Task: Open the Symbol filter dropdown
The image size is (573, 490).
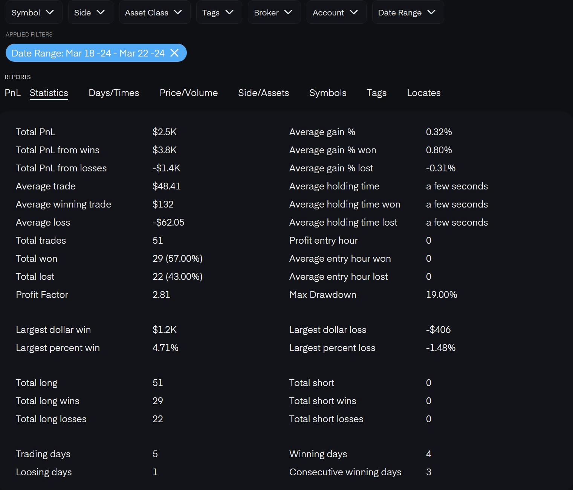Action: click(32, 12)
